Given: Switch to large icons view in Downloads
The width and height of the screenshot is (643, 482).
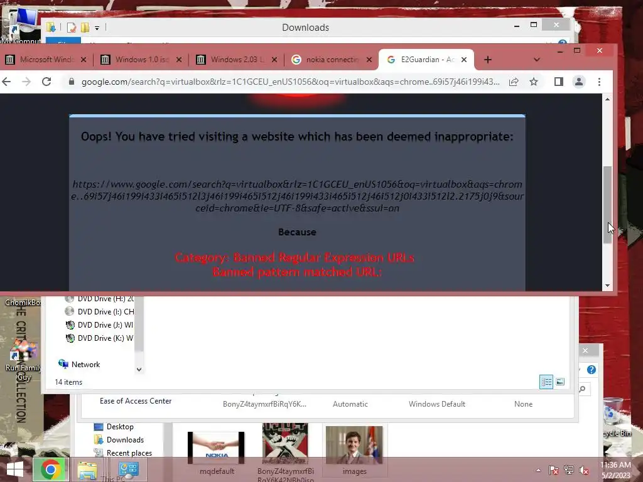Looking at the screenshot, I should [x=559, y=382].
